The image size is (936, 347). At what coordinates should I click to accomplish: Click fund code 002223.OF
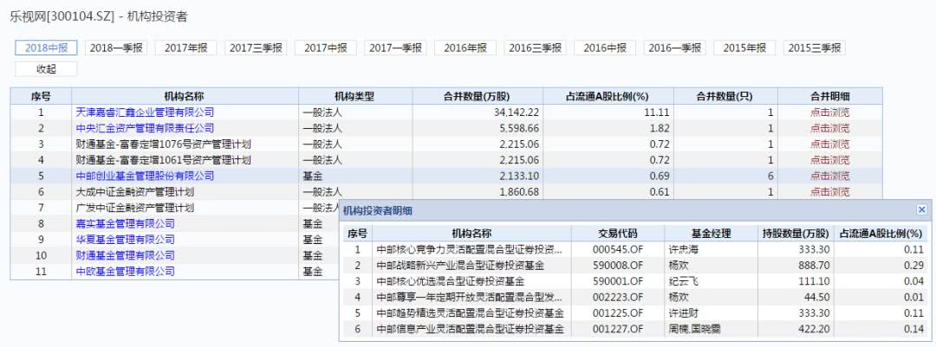point(619,297)
